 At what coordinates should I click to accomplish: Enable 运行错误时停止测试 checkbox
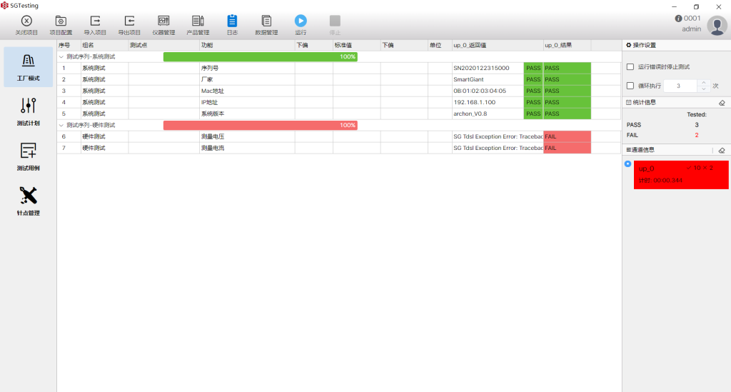pos(630,66)
